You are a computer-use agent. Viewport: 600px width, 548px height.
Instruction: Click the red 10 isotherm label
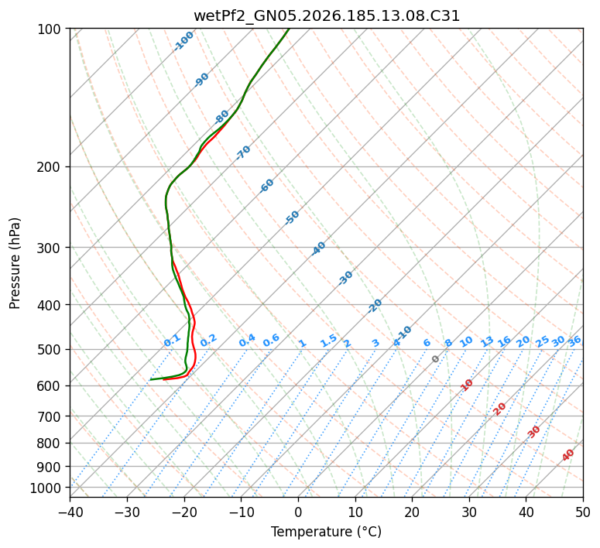pyautogui.click(x=467, y=385)
